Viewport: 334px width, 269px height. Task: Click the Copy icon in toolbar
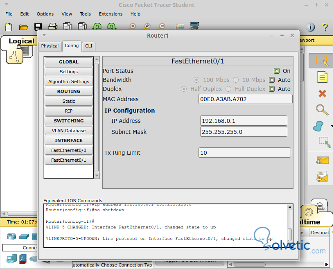pos(67,26)
